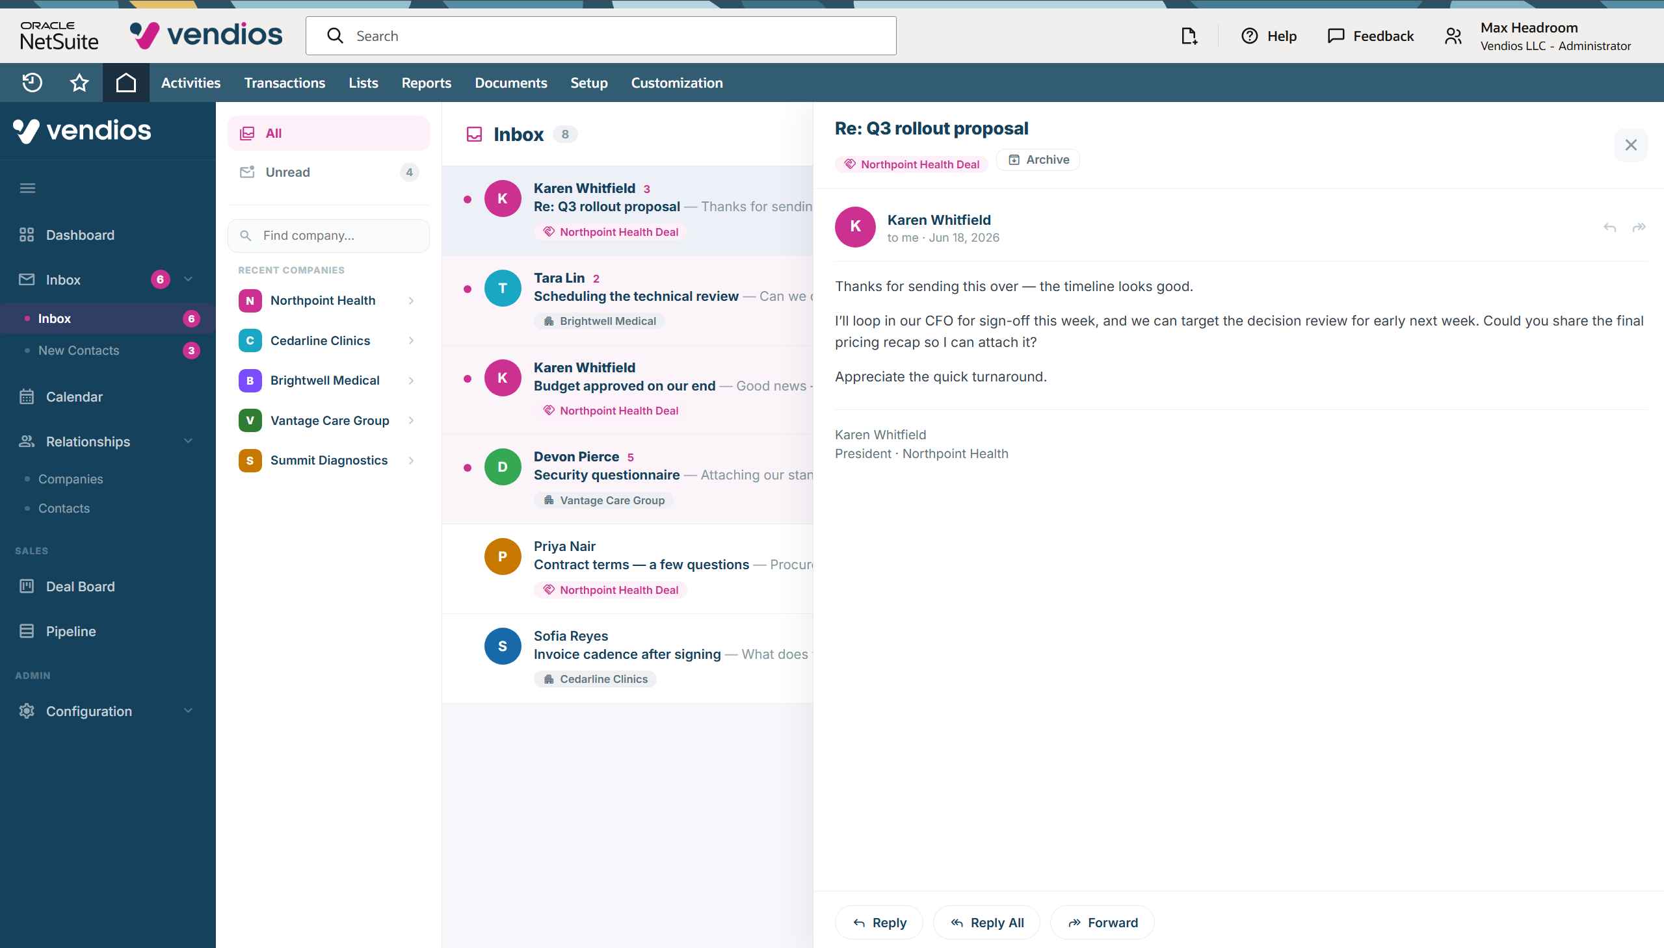Click the Calendar icon in sidebar
This screenshot has height=948, width=1664.
click(x=27, y=396)
